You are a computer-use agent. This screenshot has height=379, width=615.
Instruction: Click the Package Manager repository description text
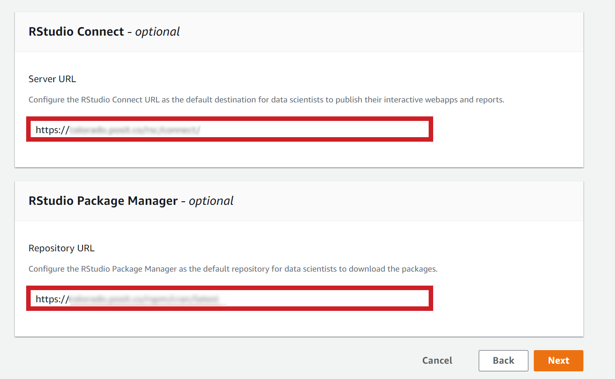pos(233,269)
